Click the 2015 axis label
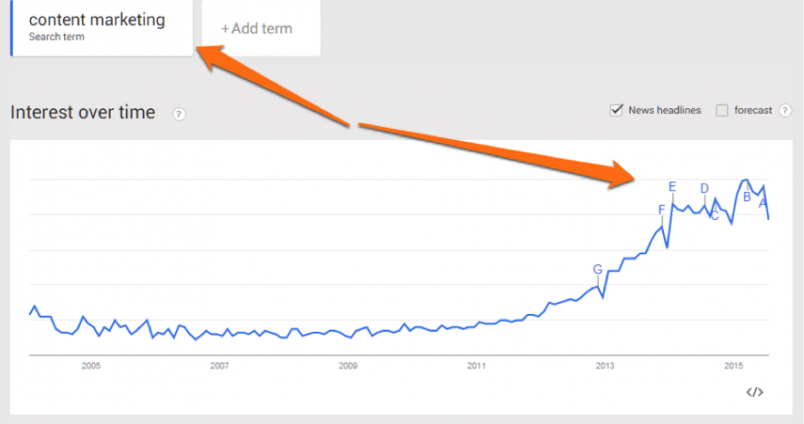Viewport: 804px width, 424px height. point(734,365)
